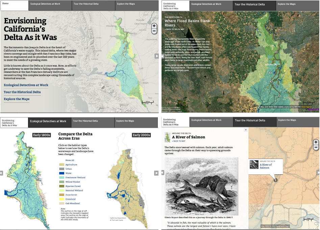Image resolution: width=320 pixels, height=230 pixels.
Task: Select the Riparian Forest habitat link
Action: 73,186
